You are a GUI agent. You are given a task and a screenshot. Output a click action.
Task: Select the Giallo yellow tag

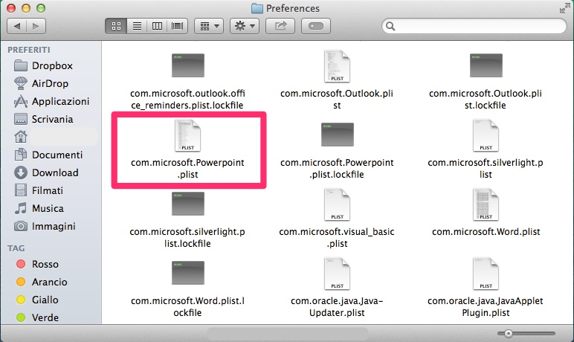[x=37, y=300]
